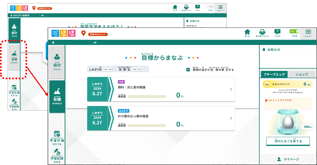Open 学習記録をみる in back window sidebar
This screenshot has width=317, height=165.
click(x=14, y=104)
